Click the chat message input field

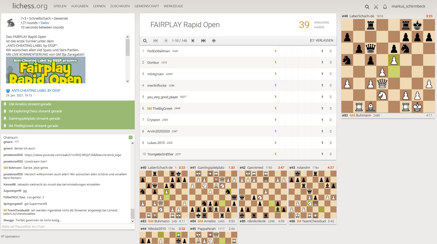(x=68, y=226)
